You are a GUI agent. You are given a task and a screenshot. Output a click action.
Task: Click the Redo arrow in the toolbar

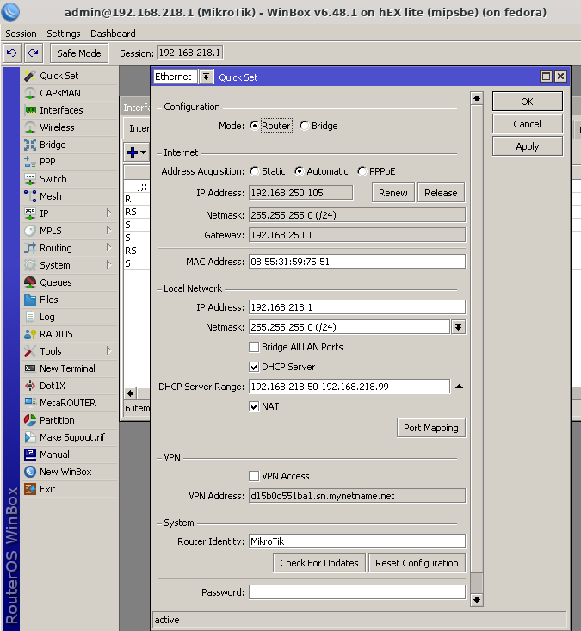pos(34,53)
